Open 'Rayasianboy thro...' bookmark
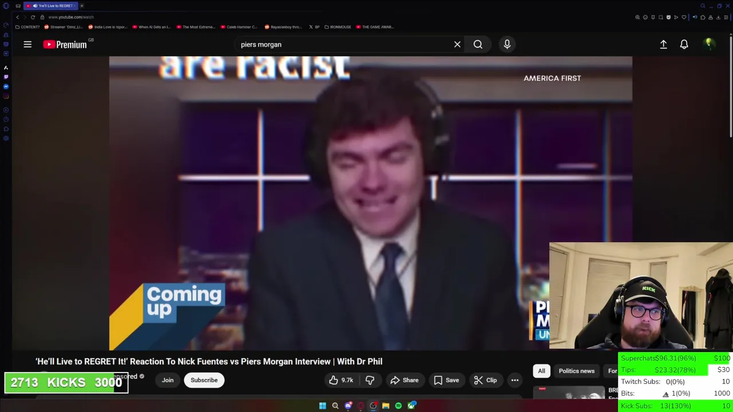Image resolution: width=733 pixels, height=412 pixels. pos(283,27)
